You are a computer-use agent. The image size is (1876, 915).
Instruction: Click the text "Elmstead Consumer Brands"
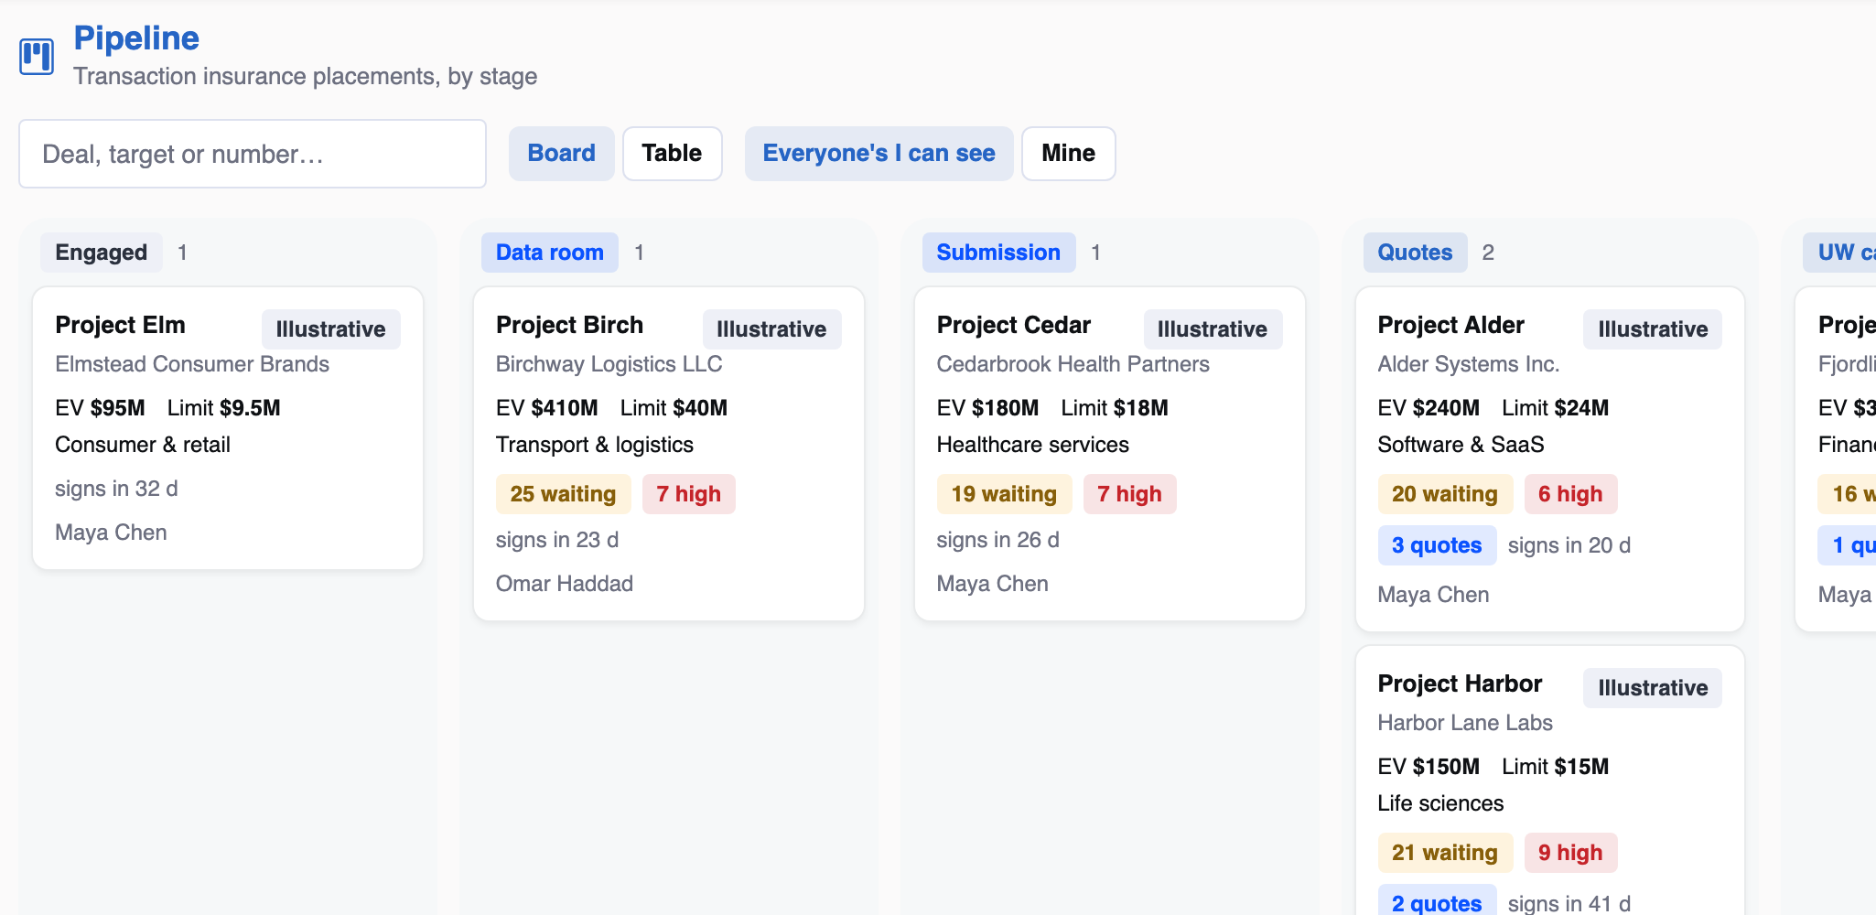click(192, 364)
